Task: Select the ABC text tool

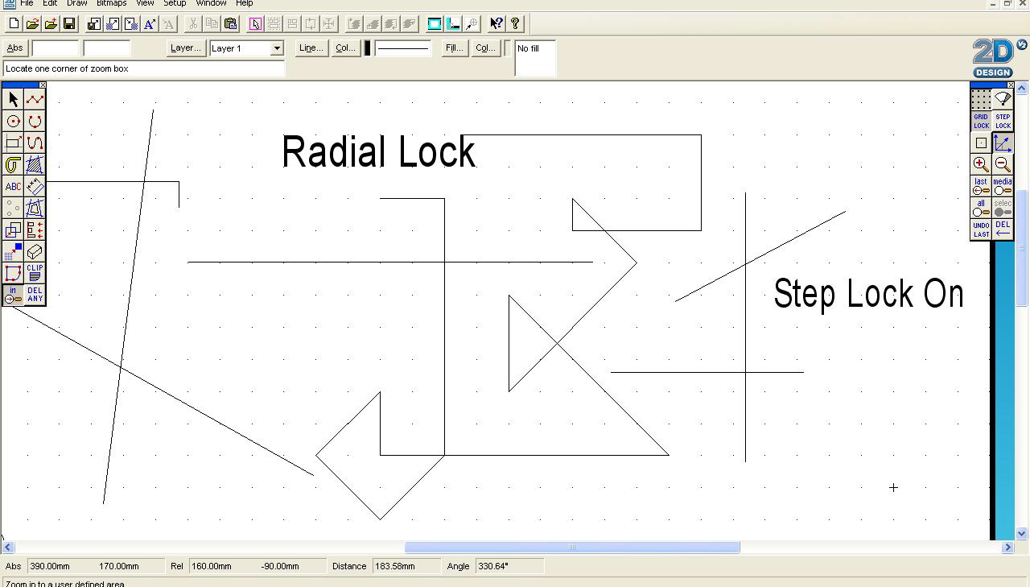Action: (12, 186)
